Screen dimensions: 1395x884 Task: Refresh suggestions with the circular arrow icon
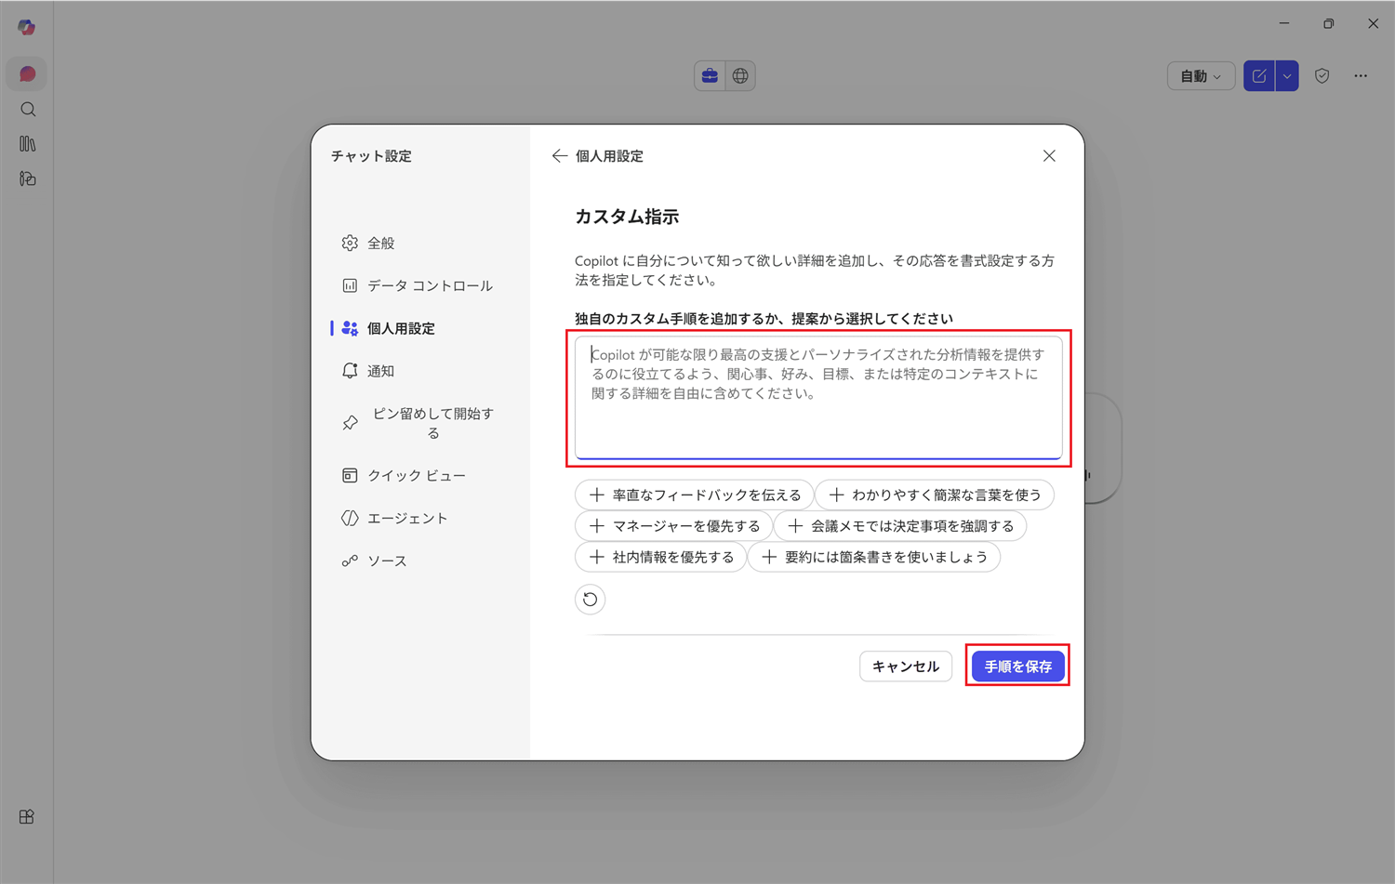tap(590, 600)
